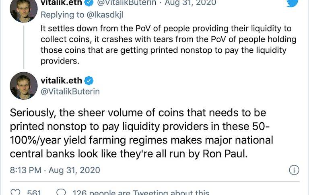The image size is (309, 195).
Task: Click the Twitter bird logo
Action: coord(292,3)
